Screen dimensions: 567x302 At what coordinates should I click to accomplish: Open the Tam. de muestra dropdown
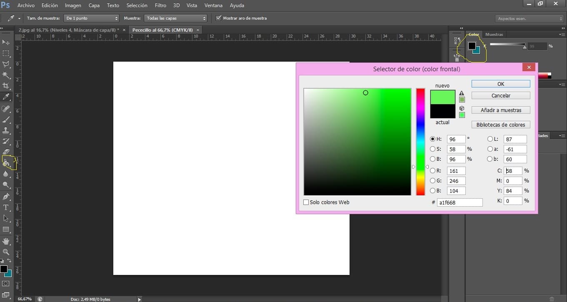(91, 18)
